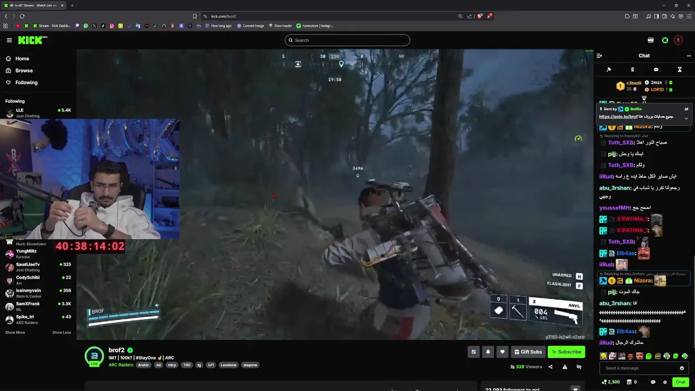Select the Arabic tag
695x391 pixels.
(x=143, y=365)
